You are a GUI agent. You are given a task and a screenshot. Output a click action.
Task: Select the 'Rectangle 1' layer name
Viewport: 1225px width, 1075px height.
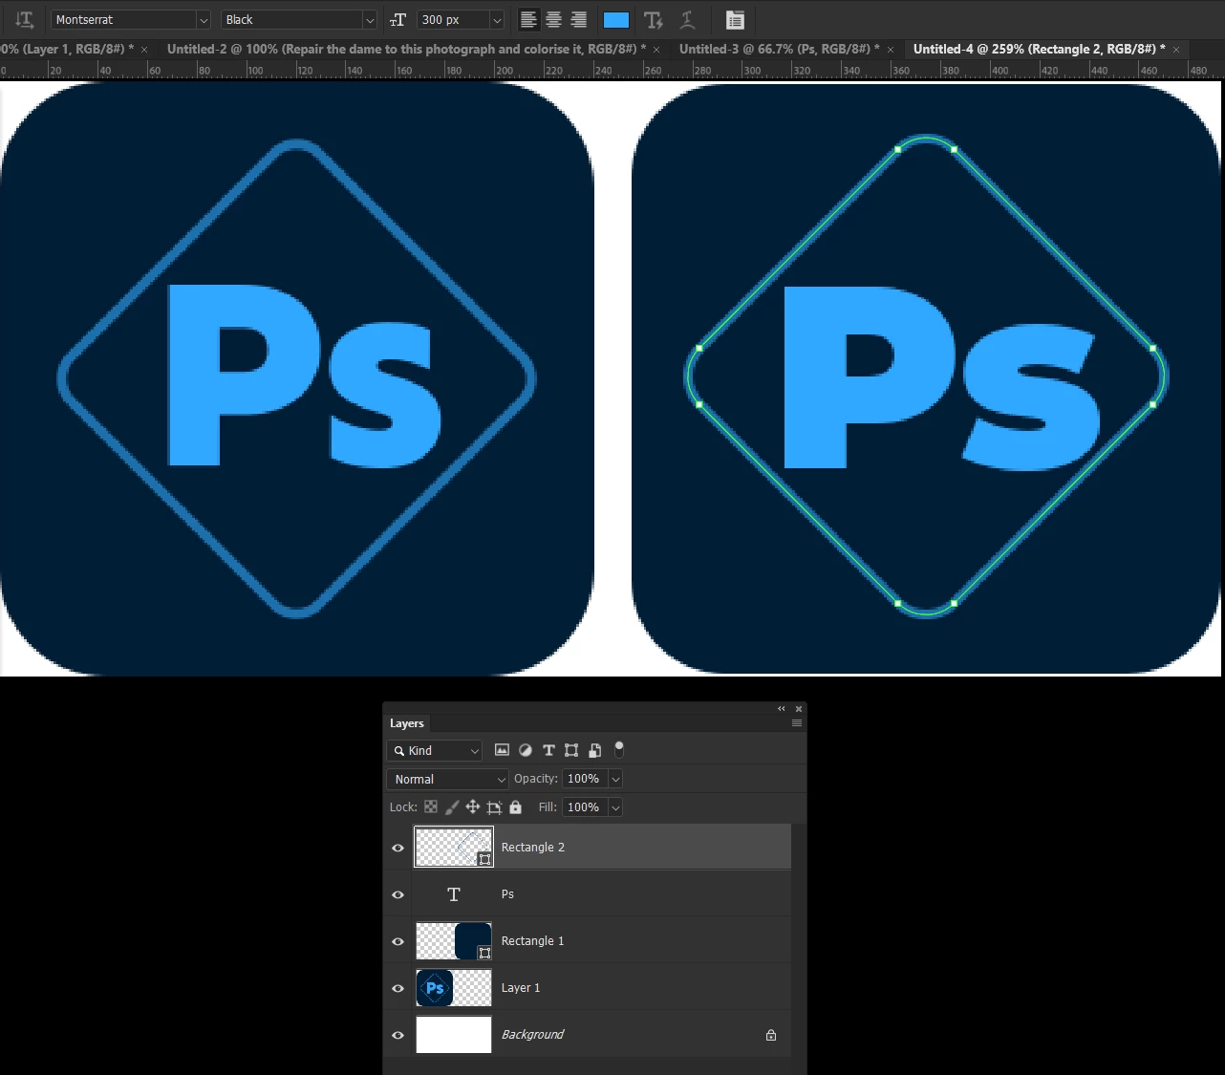coord(532,941)
